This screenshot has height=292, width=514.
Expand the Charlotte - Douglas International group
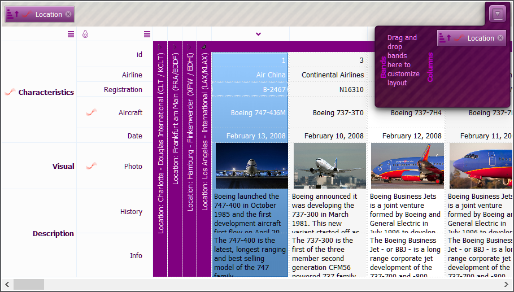(160, 46)
